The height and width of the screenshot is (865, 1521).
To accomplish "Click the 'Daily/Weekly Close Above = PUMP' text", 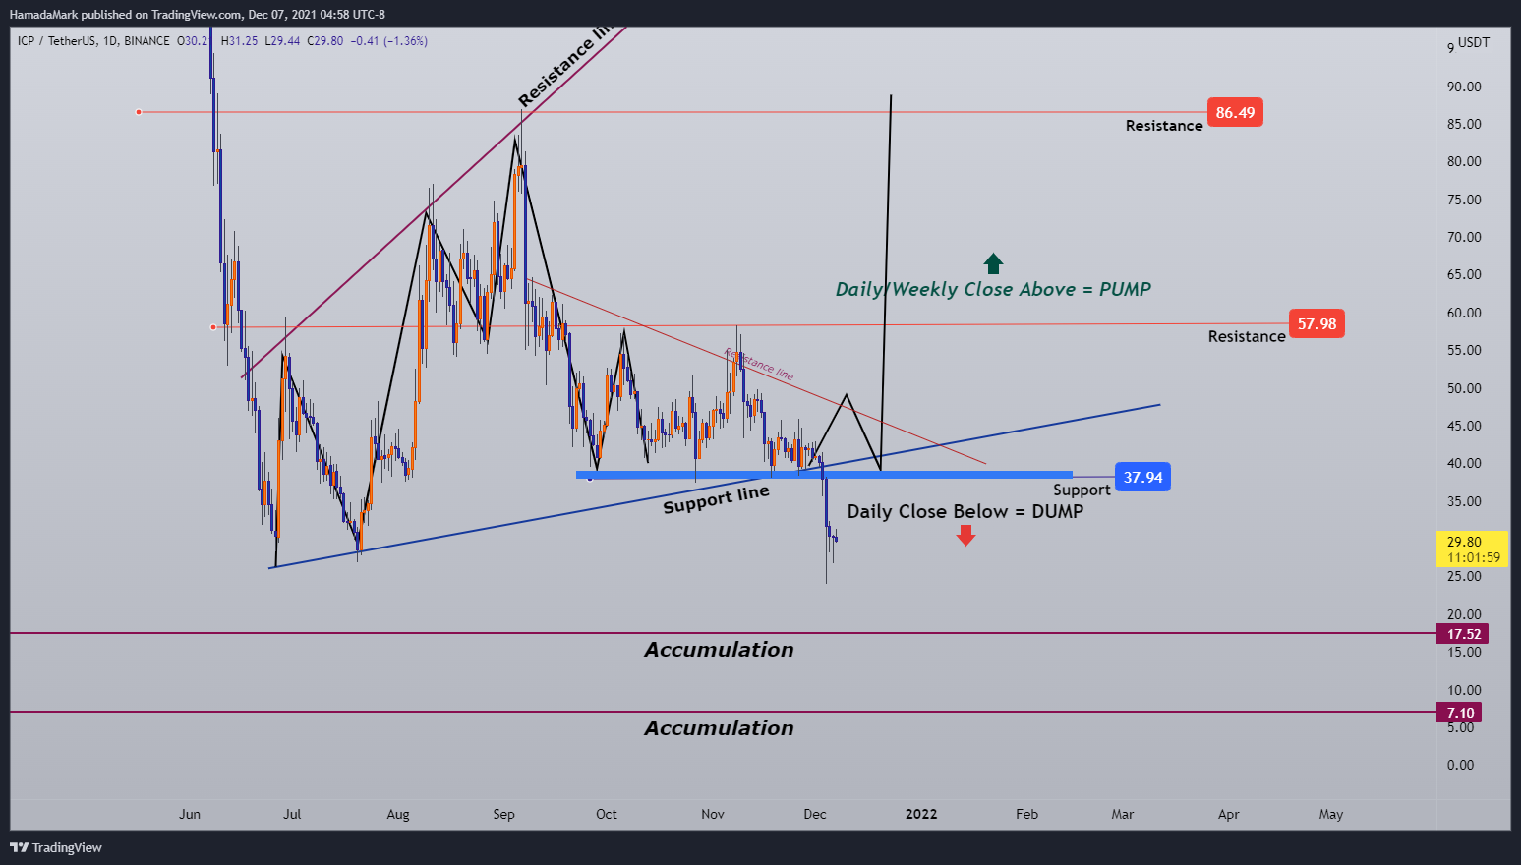I will pyautogui.click(x=993, y=289).
